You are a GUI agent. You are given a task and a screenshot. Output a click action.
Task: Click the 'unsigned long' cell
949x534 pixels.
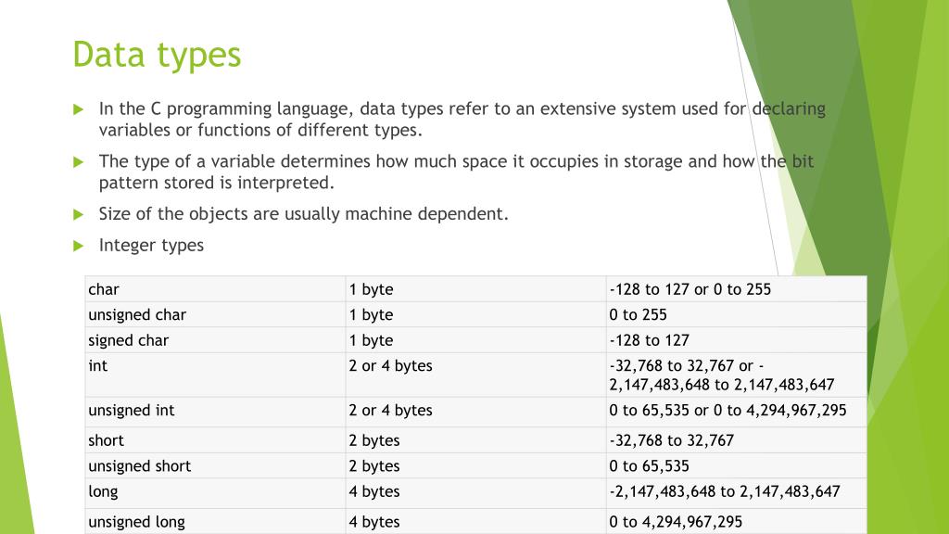point(215,521)
